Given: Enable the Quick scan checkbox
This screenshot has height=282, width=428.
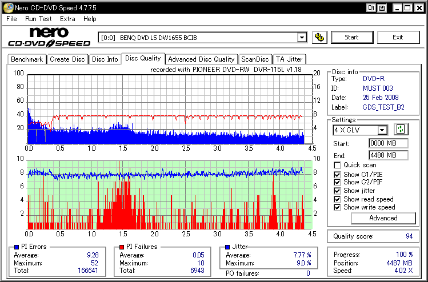Looking at the screenshot, I should pos(337,166).
